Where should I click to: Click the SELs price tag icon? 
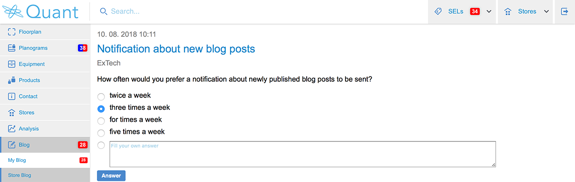tap(438, 11)
